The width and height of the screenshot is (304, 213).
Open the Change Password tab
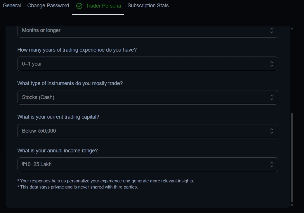[x=48, y=6]
